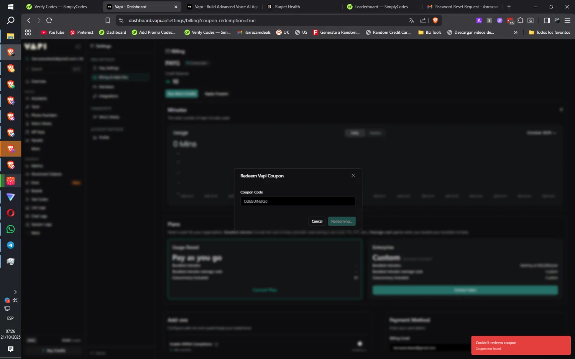Screen dimensions: 575x359
Task: Open network tray icon
Action: pos(7,309)
